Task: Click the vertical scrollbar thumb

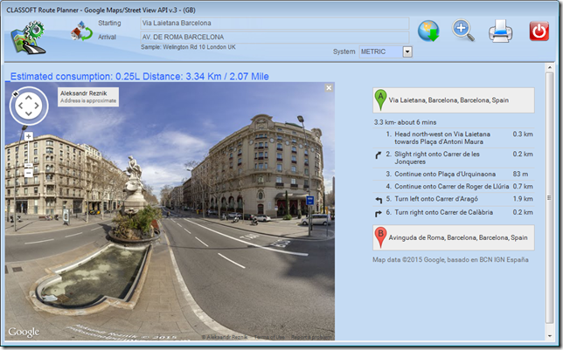Action: pos(549,197)
